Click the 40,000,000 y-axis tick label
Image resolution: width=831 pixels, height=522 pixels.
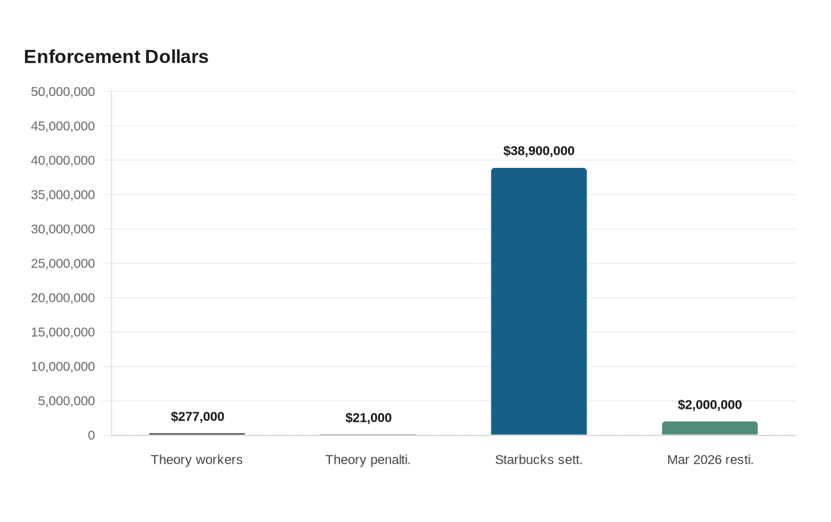click(x=63, y=160)
